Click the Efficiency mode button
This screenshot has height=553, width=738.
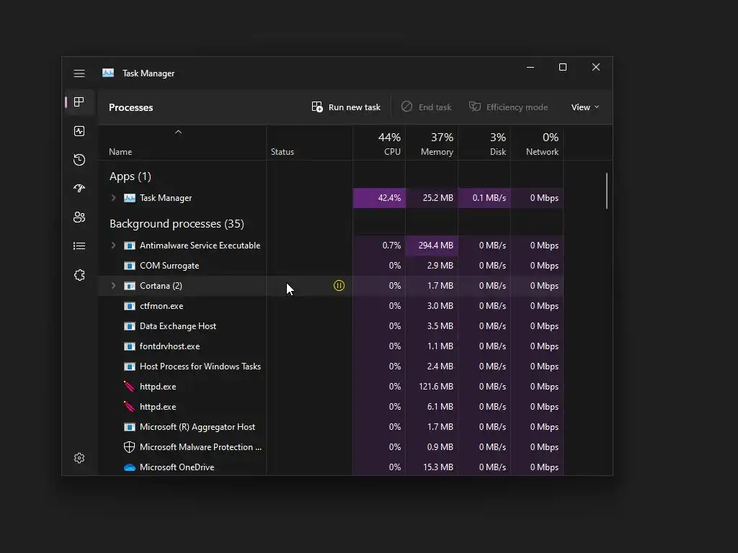(508, 107)
